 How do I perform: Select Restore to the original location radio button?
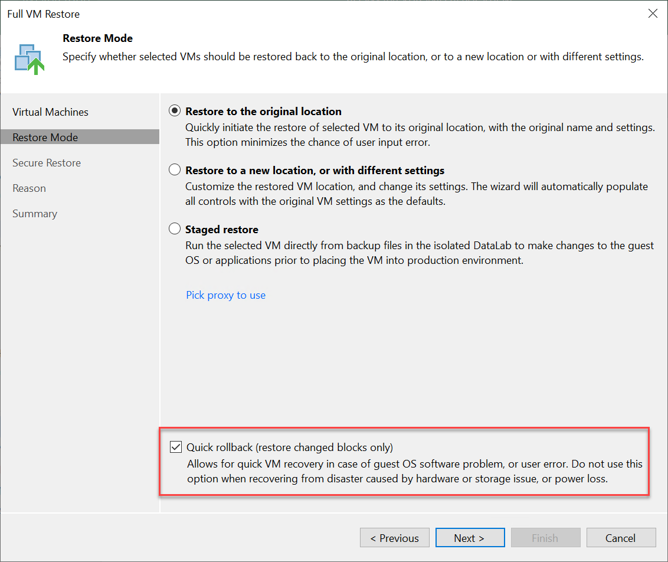175,111
